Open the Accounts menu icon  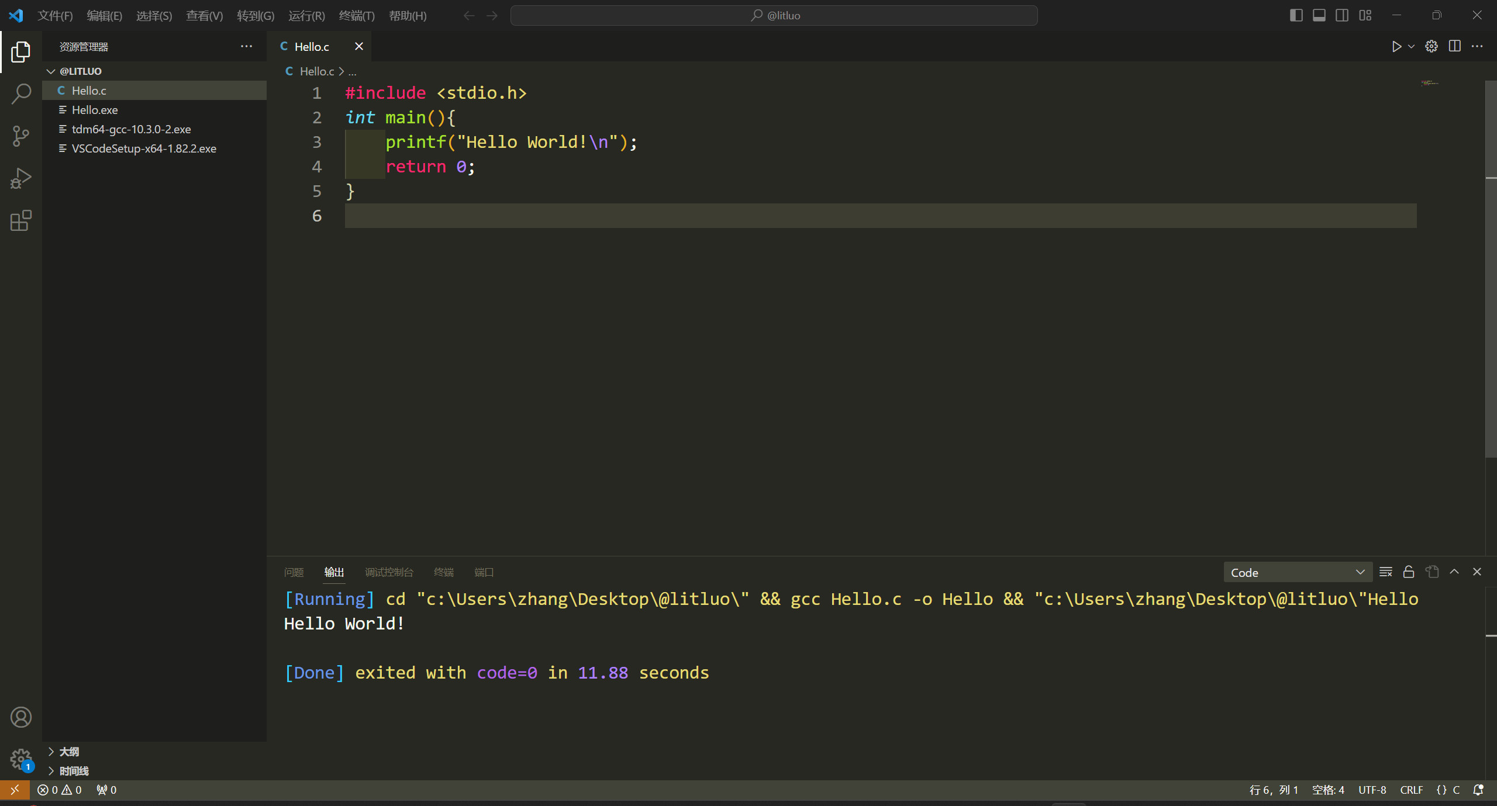tap(21, 717)
